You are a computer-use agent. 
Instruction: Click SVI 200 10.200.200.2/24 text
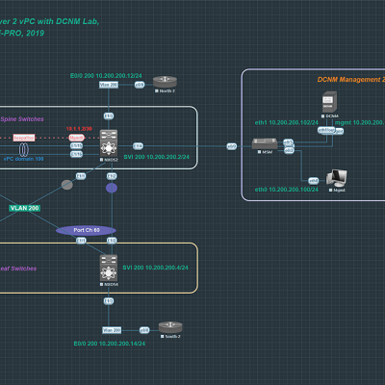[157, 157]
